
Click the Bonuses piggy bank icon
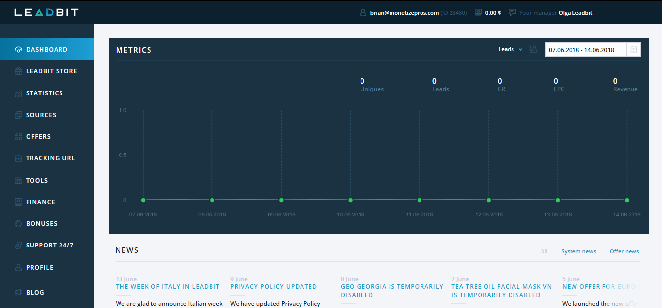18,224
